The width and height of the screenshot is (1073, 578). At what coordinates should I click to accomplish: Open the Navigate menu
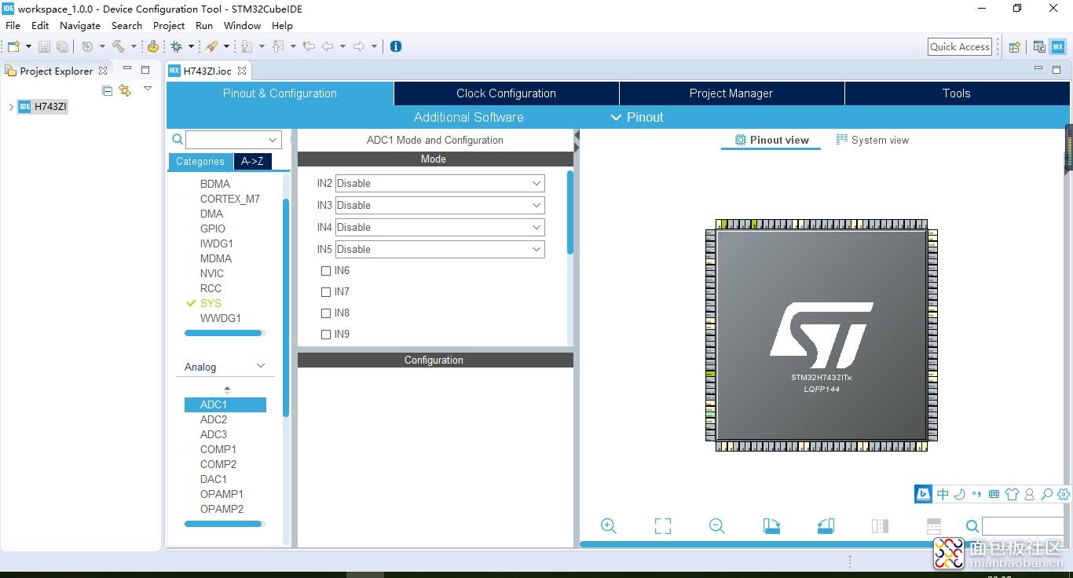coord(80,25)
